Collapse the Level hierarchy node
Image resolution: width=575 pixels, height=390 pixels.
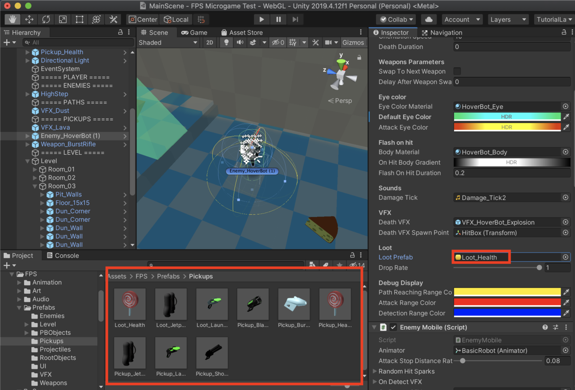point(28,161)
